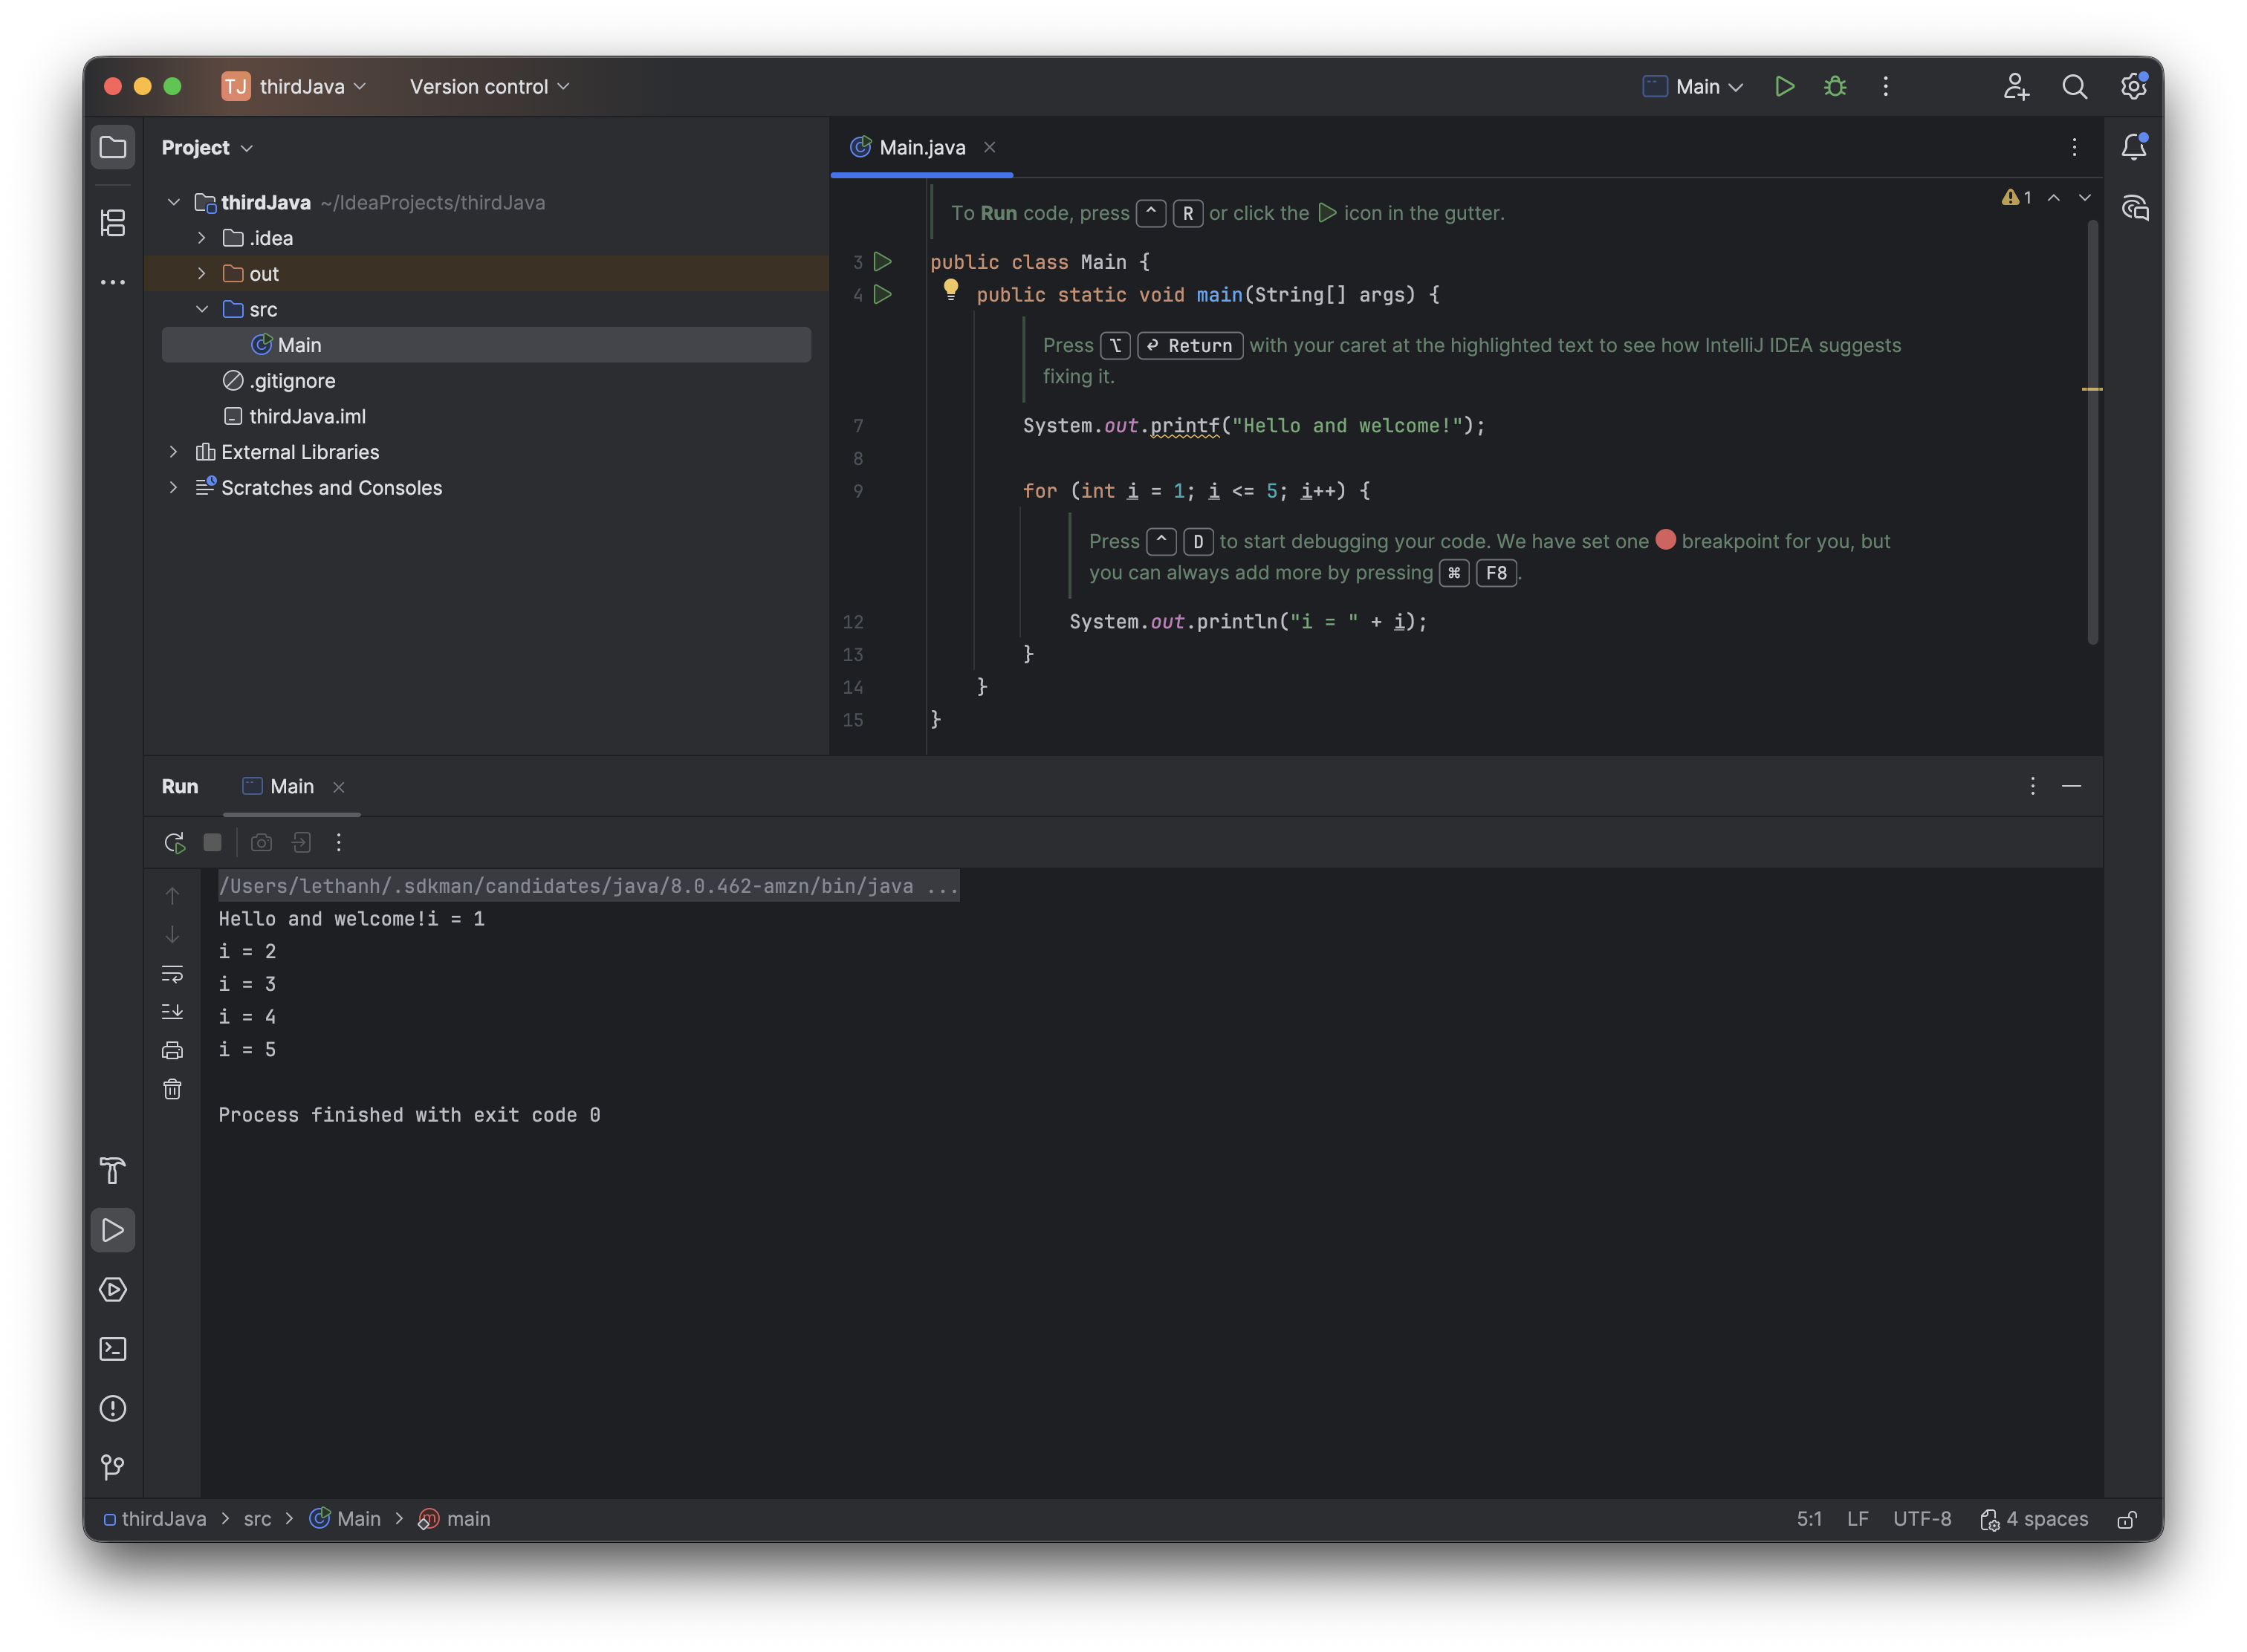The image size is (2247, 1652).
Task: Run Main using the toolbar play icon
Action: [1784, 86]
